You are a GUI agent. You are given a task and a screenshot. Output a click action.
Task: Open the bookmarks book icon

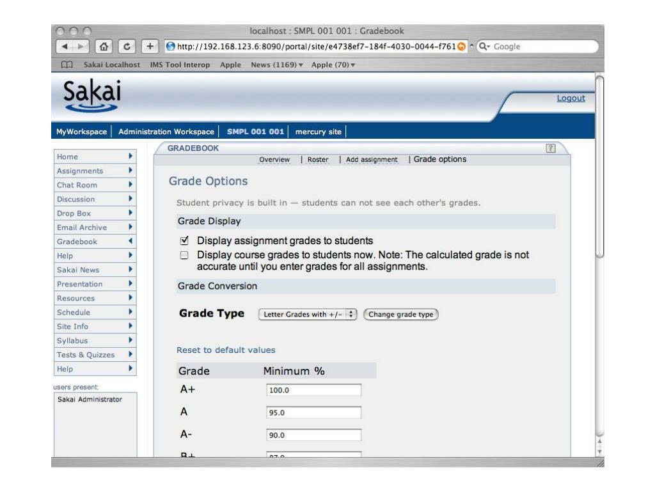(67, 65)
